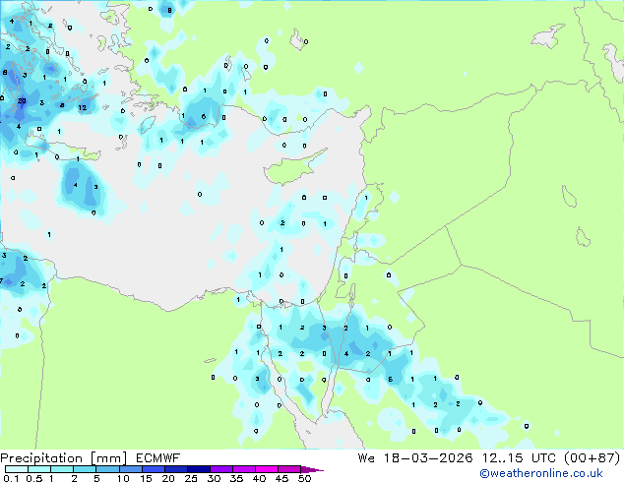Image resolution: width=624 pixels, height=482 pixels.
Task: Pick the 0.5–1 mm legend swatch
Action: pos(39,469)
